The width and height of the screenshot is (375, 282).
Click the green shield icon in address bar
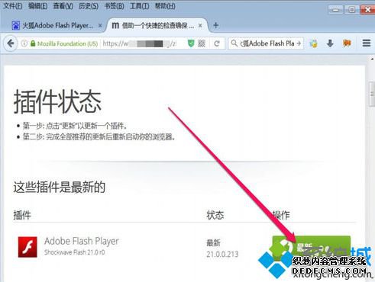coord(191,43)
